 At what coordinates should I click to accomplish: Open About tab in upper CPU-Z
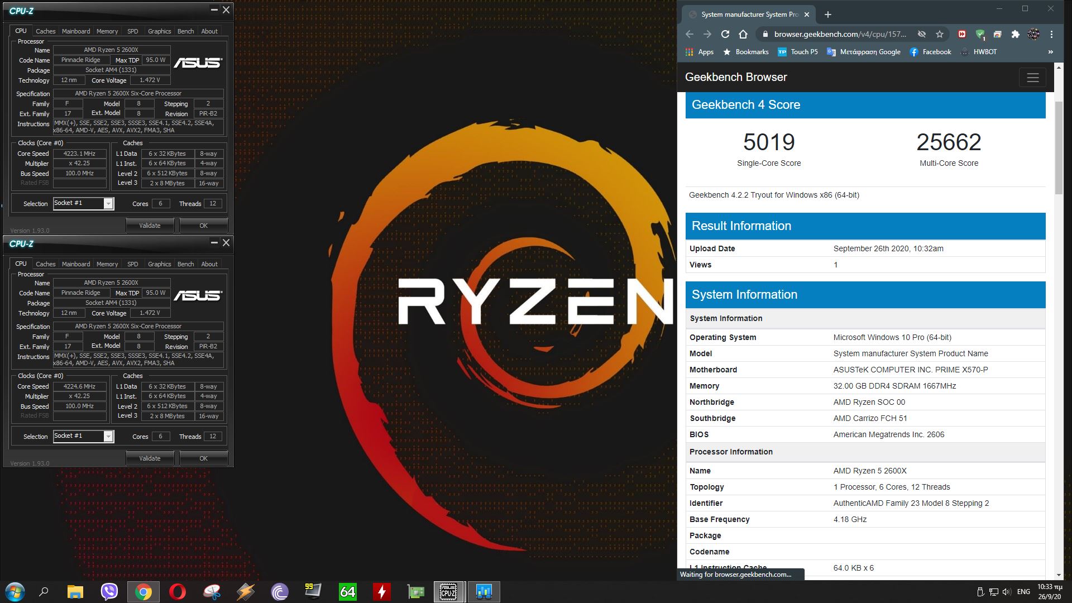pyautogui.click(x=209, y=31)
